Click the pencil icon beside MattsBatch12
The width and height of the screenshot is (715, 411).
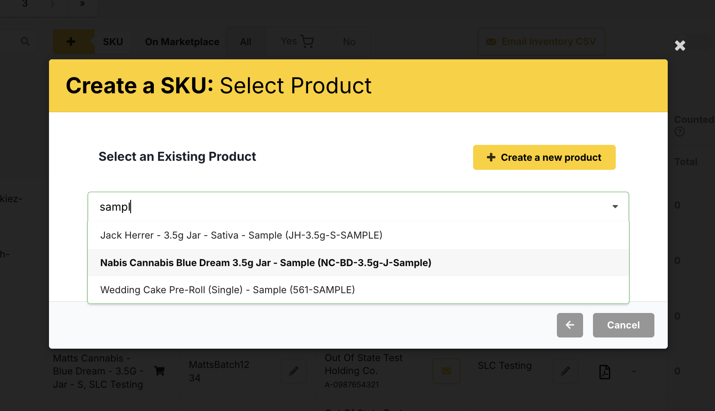tap(294, 371)
